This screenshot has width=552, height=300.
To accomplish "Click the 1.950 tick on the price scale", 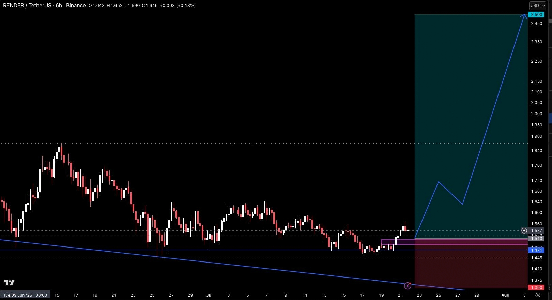I will tap(536, 125).
